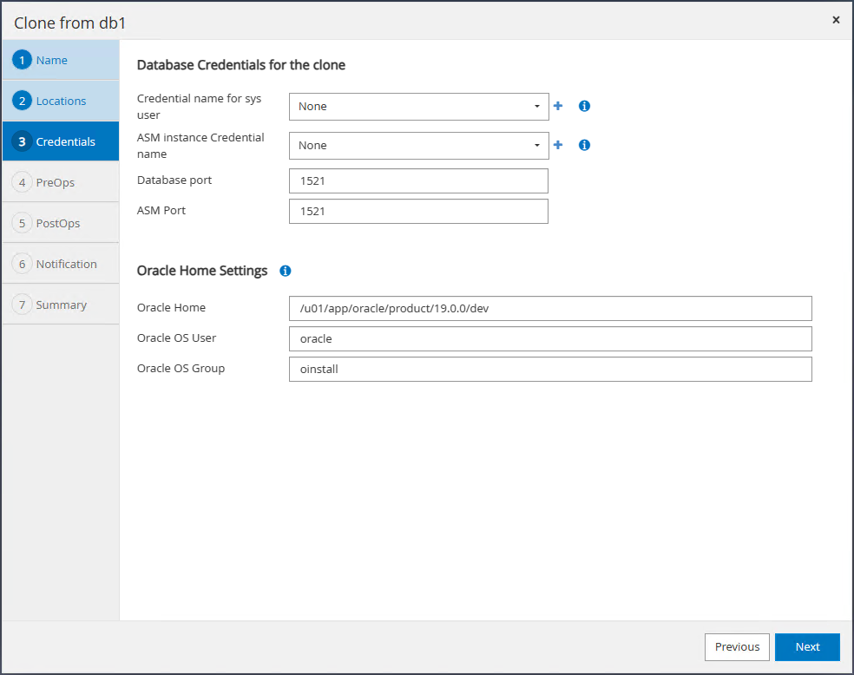Add new ASM instance credential with plus icon
The height and width of the screenshot is (675, 854).
(558, 145)
